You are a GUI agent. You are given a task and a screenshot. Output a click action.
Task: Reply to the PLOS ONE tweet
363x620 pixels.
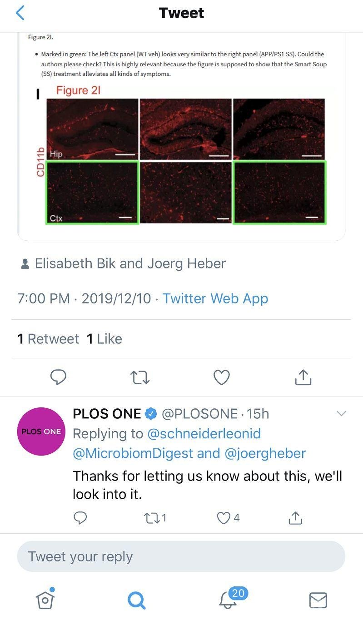pyautogui.click(x=80, y=518)
